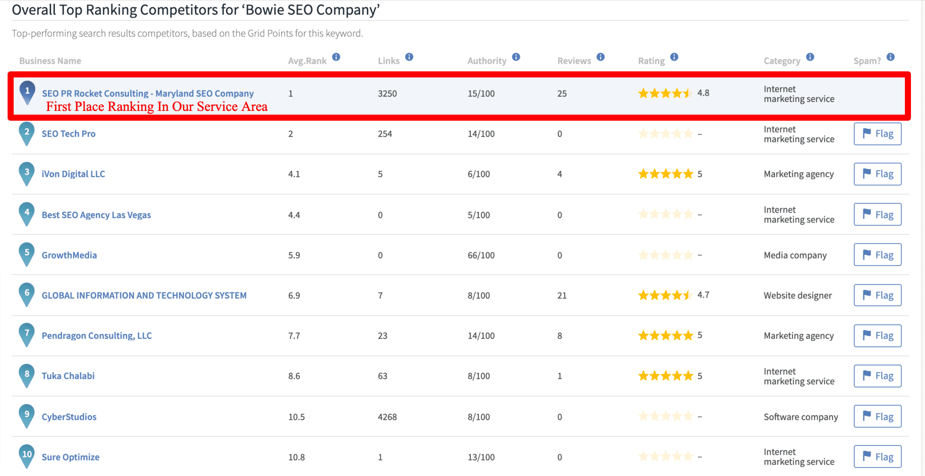Click the 15/100 authority value

point(481,93)
